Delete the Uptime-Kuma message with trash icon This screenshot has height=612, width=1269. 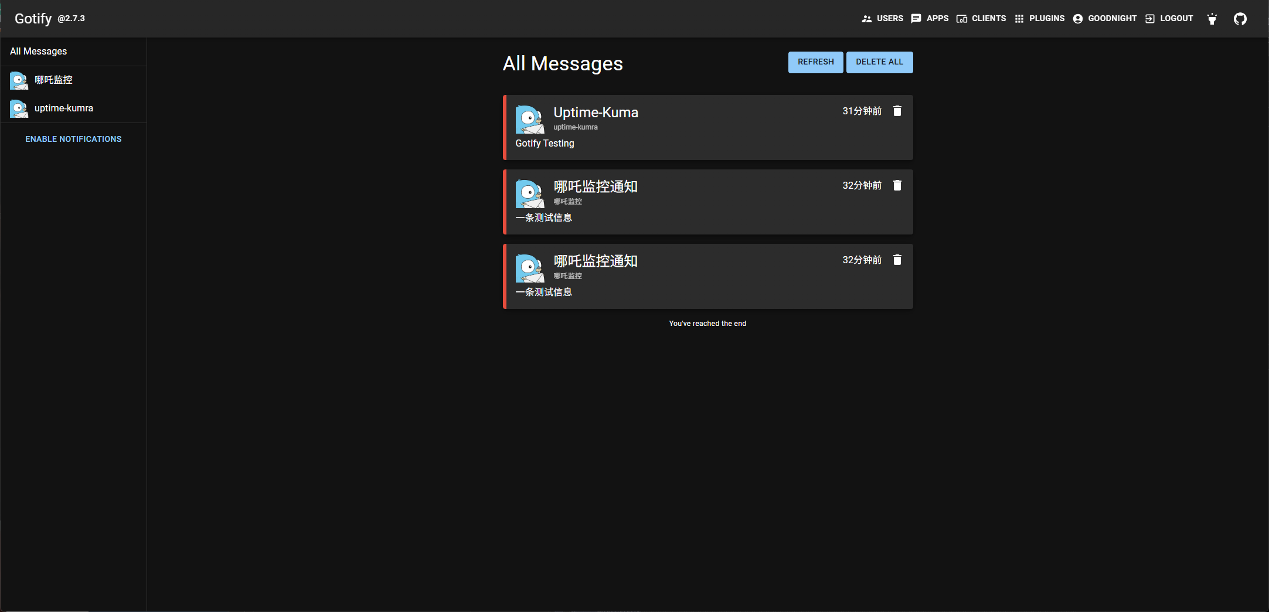pos(897,111)
